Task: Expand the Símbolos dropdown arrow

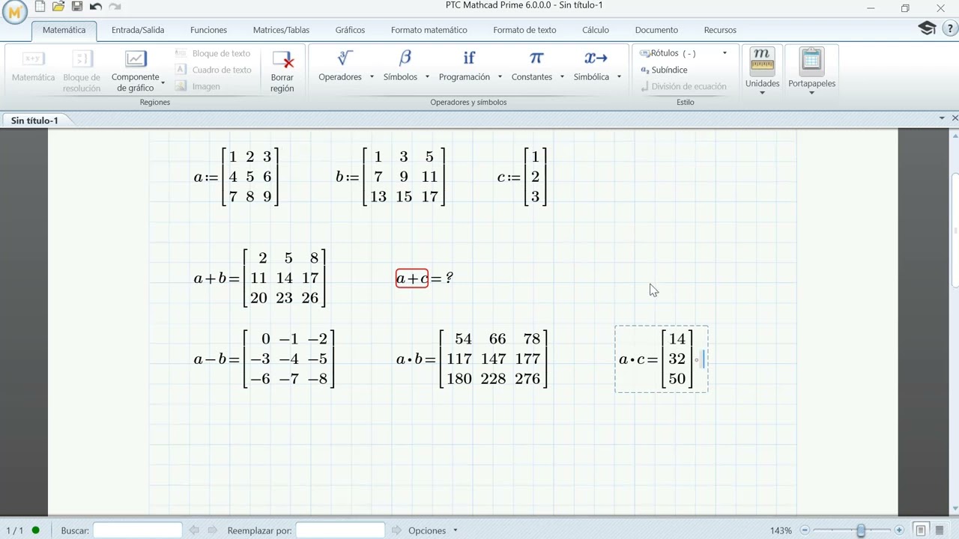Action: pyautogui.click(x=427, y=77)
